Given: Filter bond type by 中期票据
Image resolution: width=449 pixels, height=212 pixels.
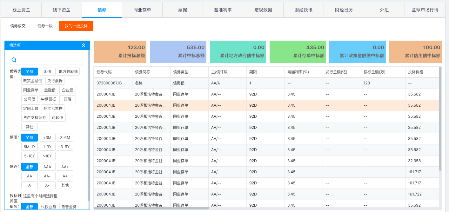Looking at the screenshot, I should pos(49,99).
